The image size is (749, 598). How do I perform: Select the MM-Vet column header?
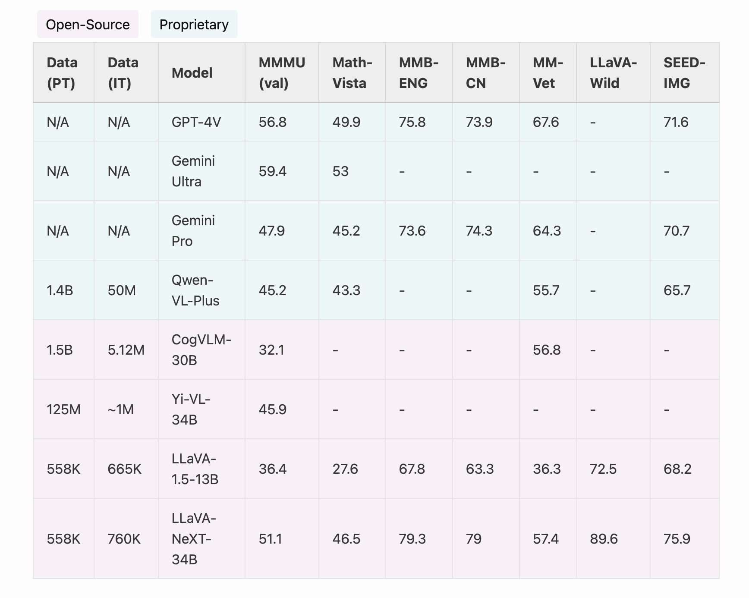(548, 73)
